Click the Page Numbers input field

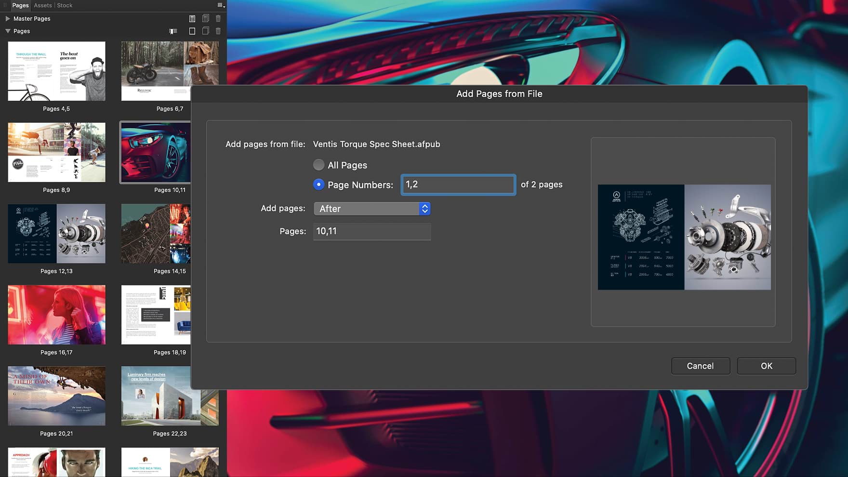[x=458, y=185]
